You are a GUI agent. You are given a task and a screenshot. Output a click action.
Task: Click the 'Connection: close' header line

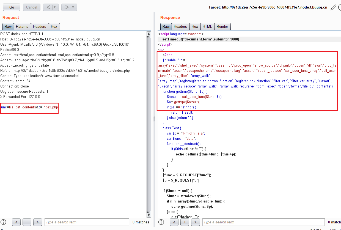(x=15, y=86)
